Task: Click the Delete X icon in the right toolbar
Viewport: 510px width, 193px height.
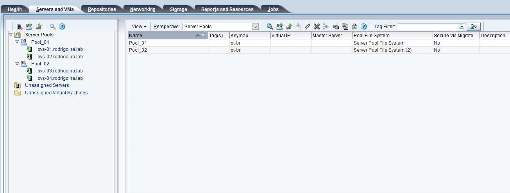Action: (317, 27)
